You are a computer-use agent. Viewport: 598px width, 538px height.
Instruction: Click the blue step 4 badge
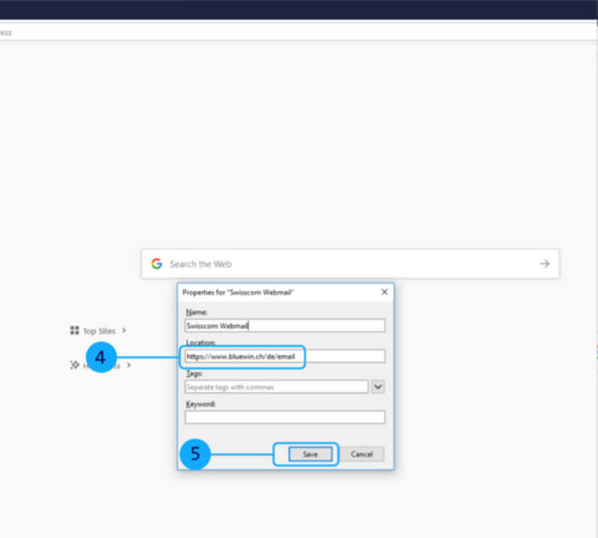coord(101,357)
